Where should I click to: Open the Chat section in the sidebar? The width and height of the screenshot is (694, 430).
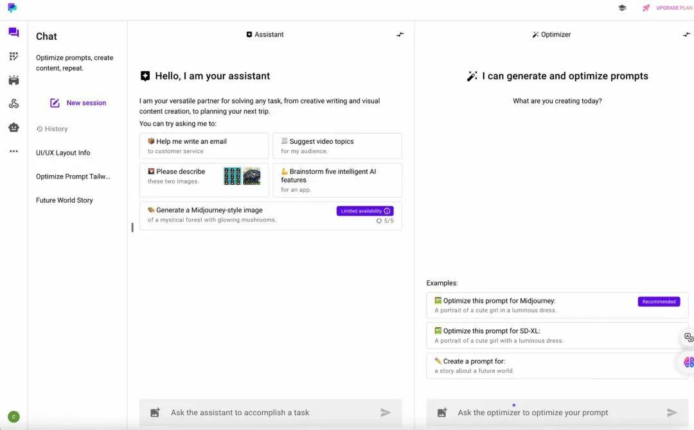pos(13,33)
